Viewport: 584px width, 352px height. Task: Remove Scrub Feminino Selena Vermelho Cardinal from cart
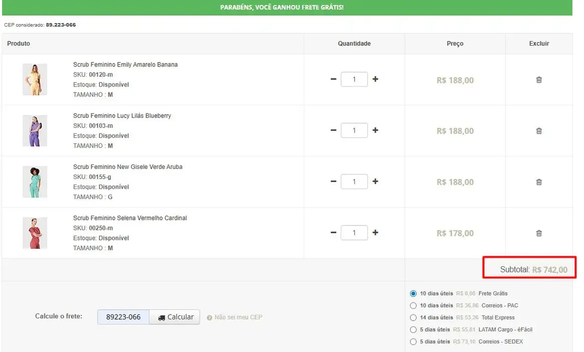click(539, 233)
